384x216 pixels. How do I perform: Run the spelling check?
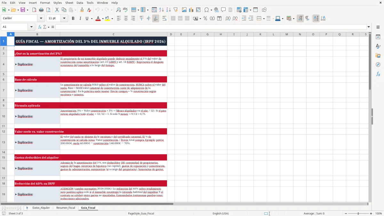125,10
